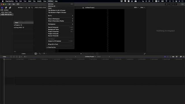Open the All Clips filter dropdown

tap(21, 8)
